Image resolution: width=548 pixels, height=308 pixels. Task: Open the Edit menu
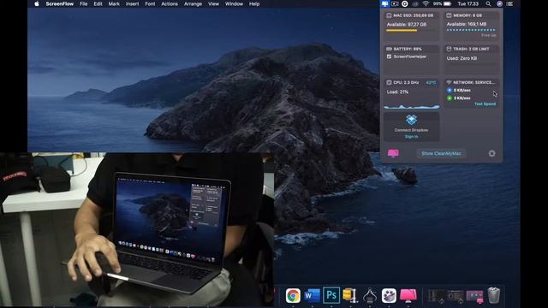(98, 3)
